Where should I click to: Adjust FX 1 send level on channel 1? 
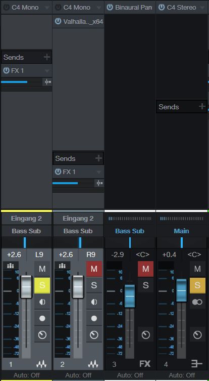point(22,82)
